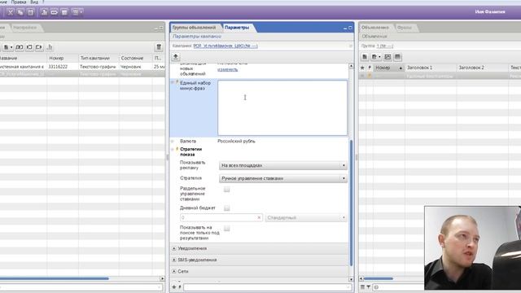The image size is (521, 293).
Task: Click the middle arrow icon in campaigns toolbar
Action: point(29,47)
